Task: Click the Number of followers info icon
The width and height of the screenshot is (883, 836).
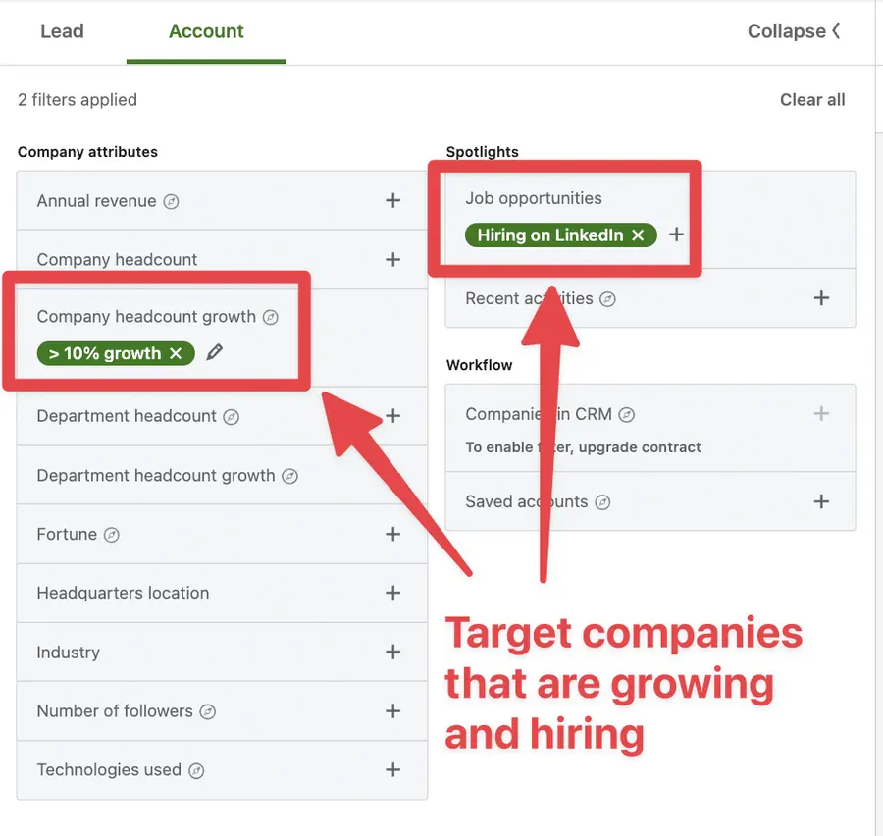Action: tap(208, 711)
